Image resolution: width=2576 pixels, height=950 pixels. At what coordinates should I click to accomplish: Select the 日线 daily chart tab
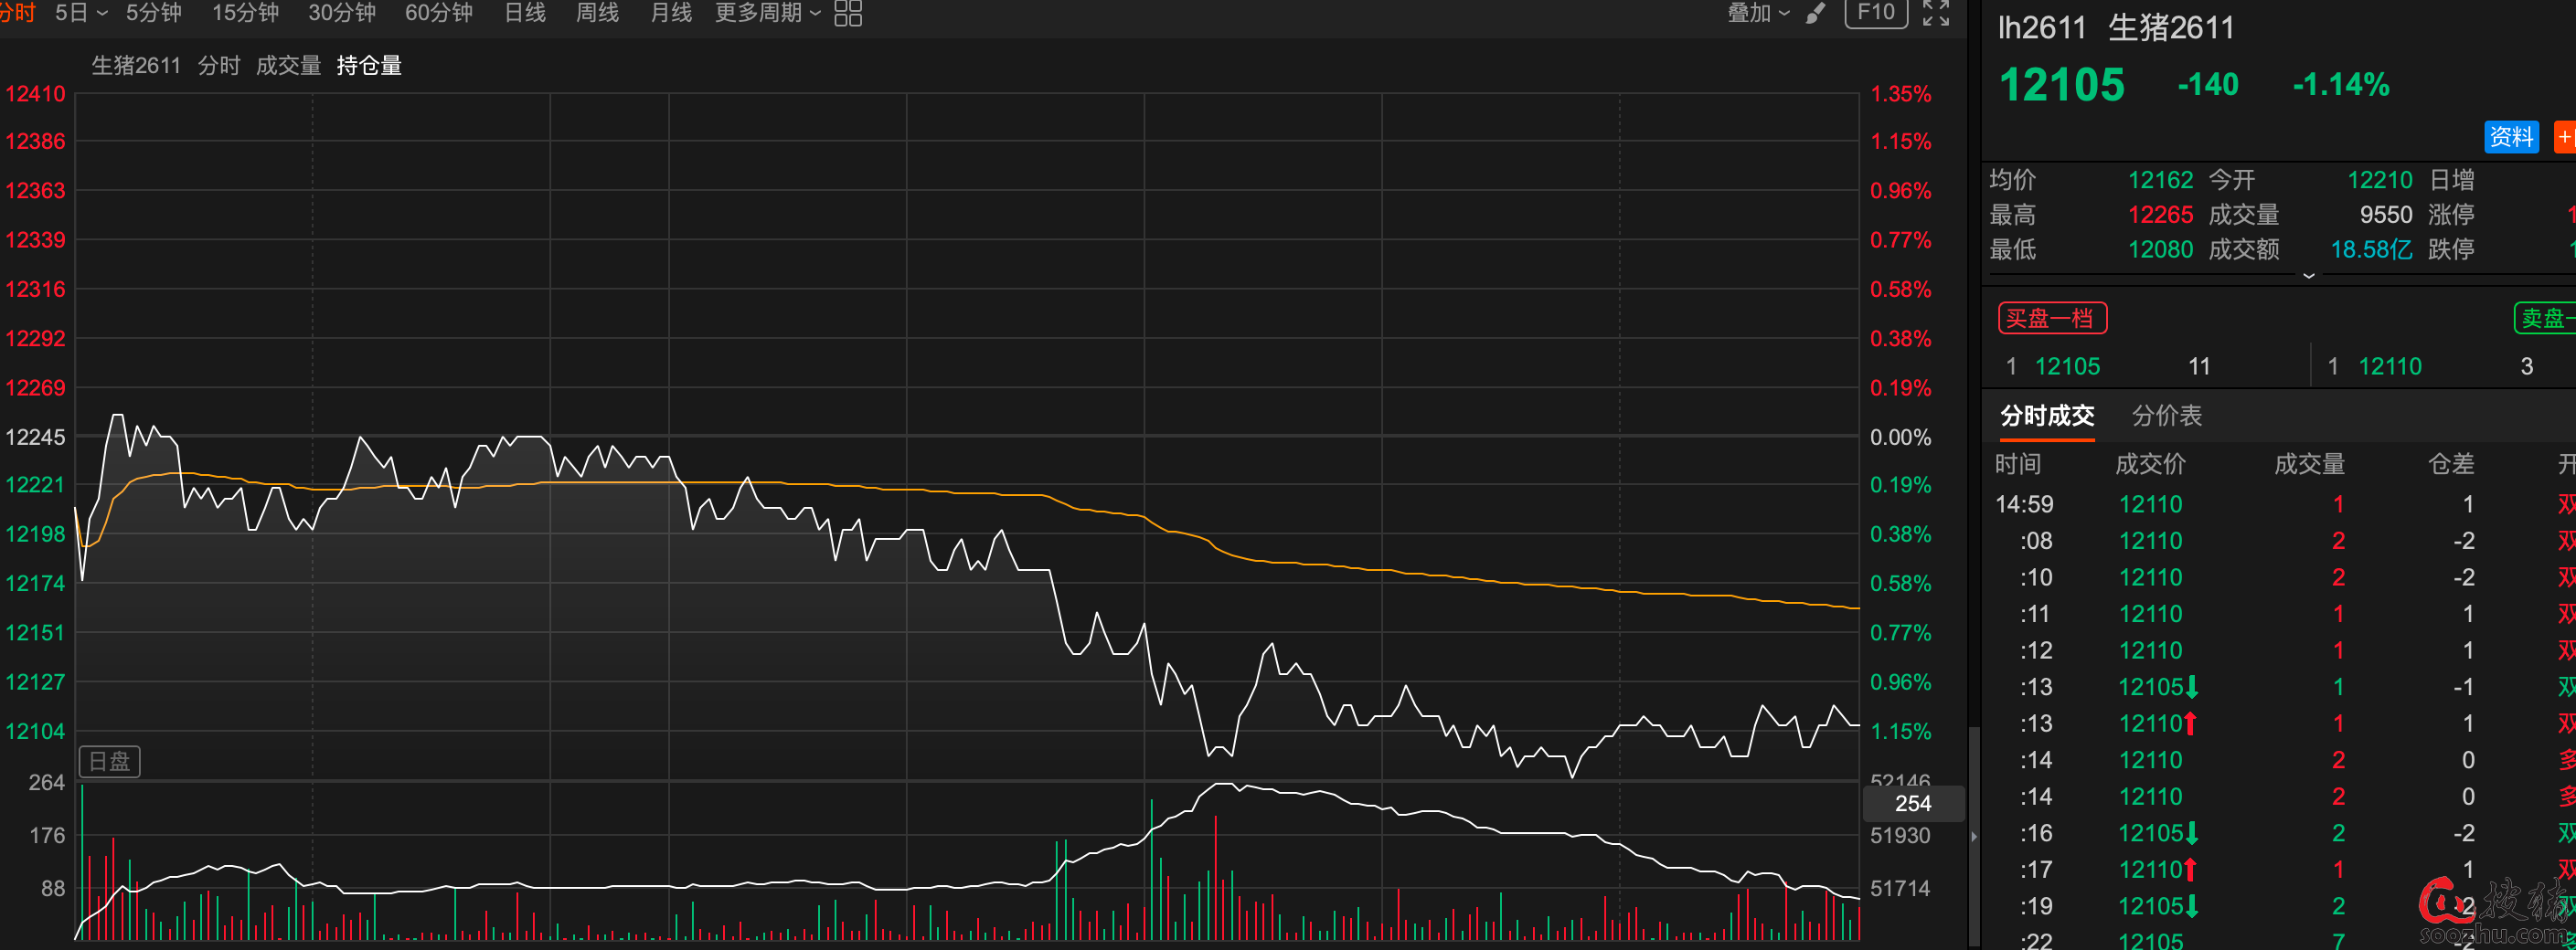525,13
